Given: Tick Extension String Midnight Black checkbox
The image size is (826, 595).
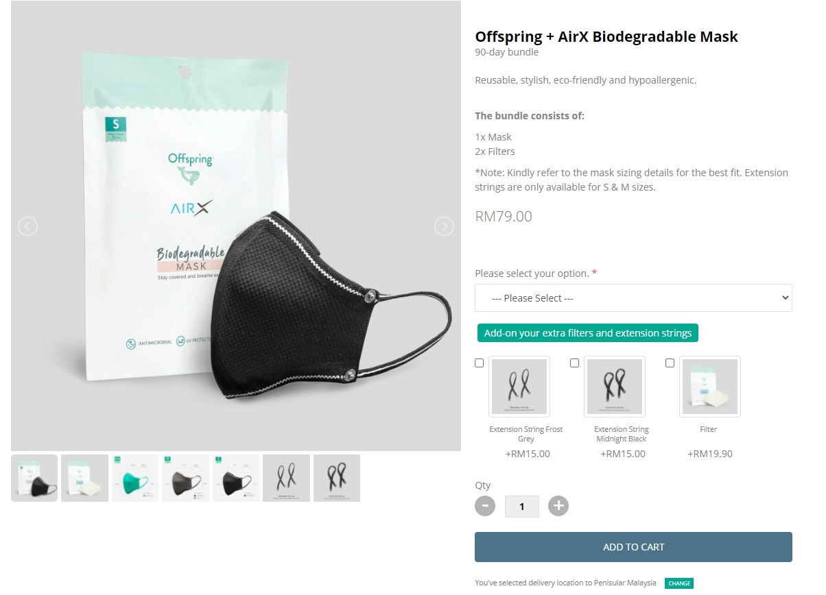Looking at the screenshot, I should pos(575,363).
